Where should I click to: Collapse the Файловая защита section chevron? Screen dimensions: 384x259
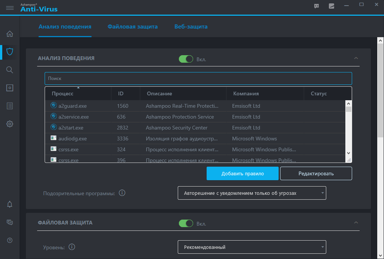coord(356,223)
